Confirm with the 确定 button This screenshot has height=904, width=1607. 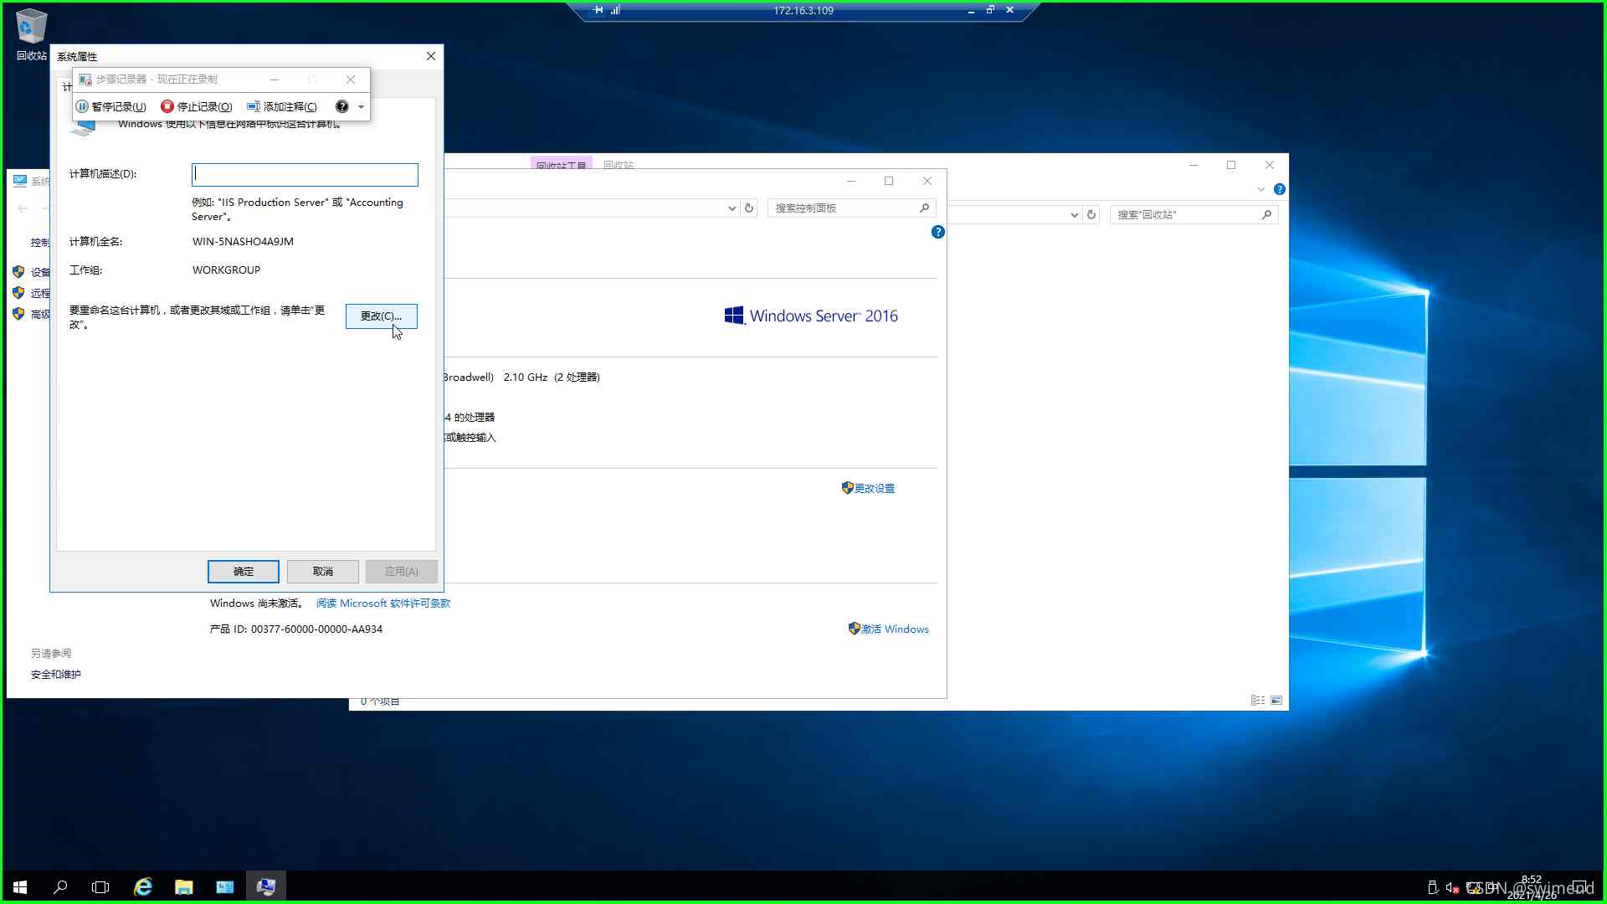tap(244, 572)
